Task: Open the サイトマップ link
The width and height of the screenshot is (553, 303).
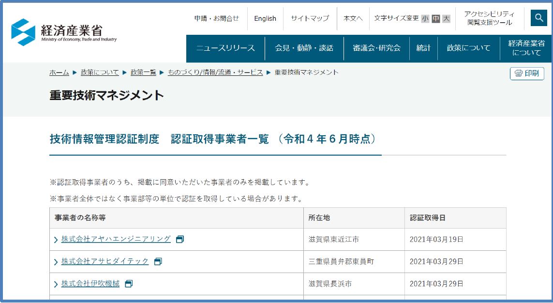Action: click(310, 18)
